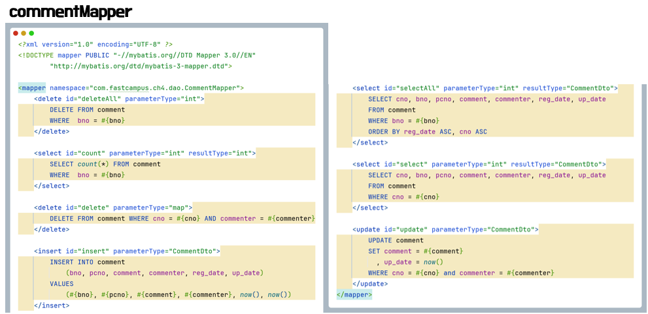Click the green maximize dot in code window
Viewport: 648px width, 314px height.
[x=31, y=33]
